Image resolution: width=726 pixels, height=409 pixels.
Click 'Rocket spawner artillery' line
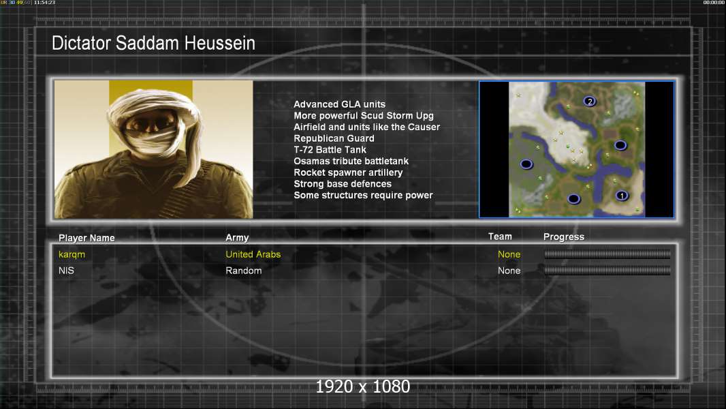point(348,172)
